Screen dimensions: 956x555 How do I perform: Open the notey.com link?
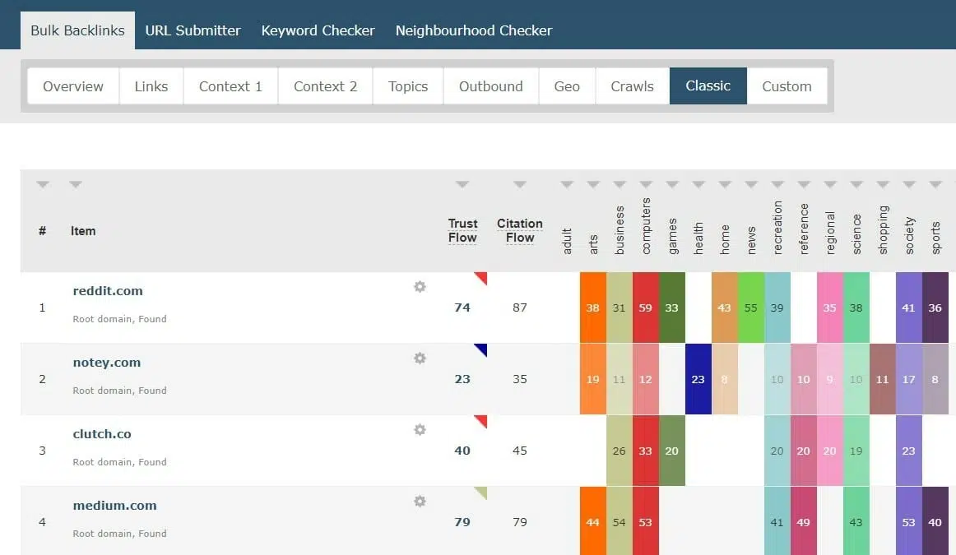click(107, 363)
